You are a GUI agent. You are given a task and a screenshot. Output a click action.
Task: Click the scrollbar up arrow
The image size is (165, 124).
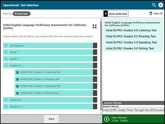click(101, 19)
